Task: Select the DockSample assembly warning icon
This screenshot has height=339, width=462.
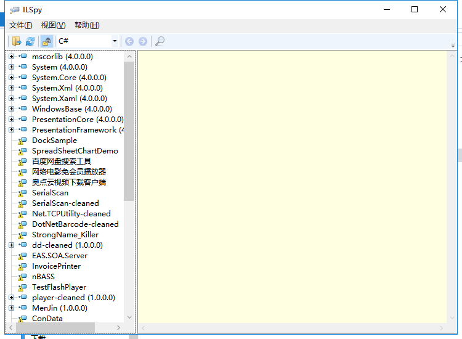Action: [x=22, y=141]
